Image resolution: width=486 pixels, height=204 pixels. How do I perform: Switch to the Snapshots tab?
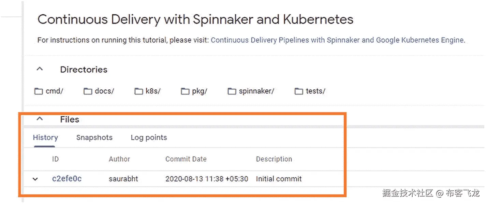click(94, 138)
